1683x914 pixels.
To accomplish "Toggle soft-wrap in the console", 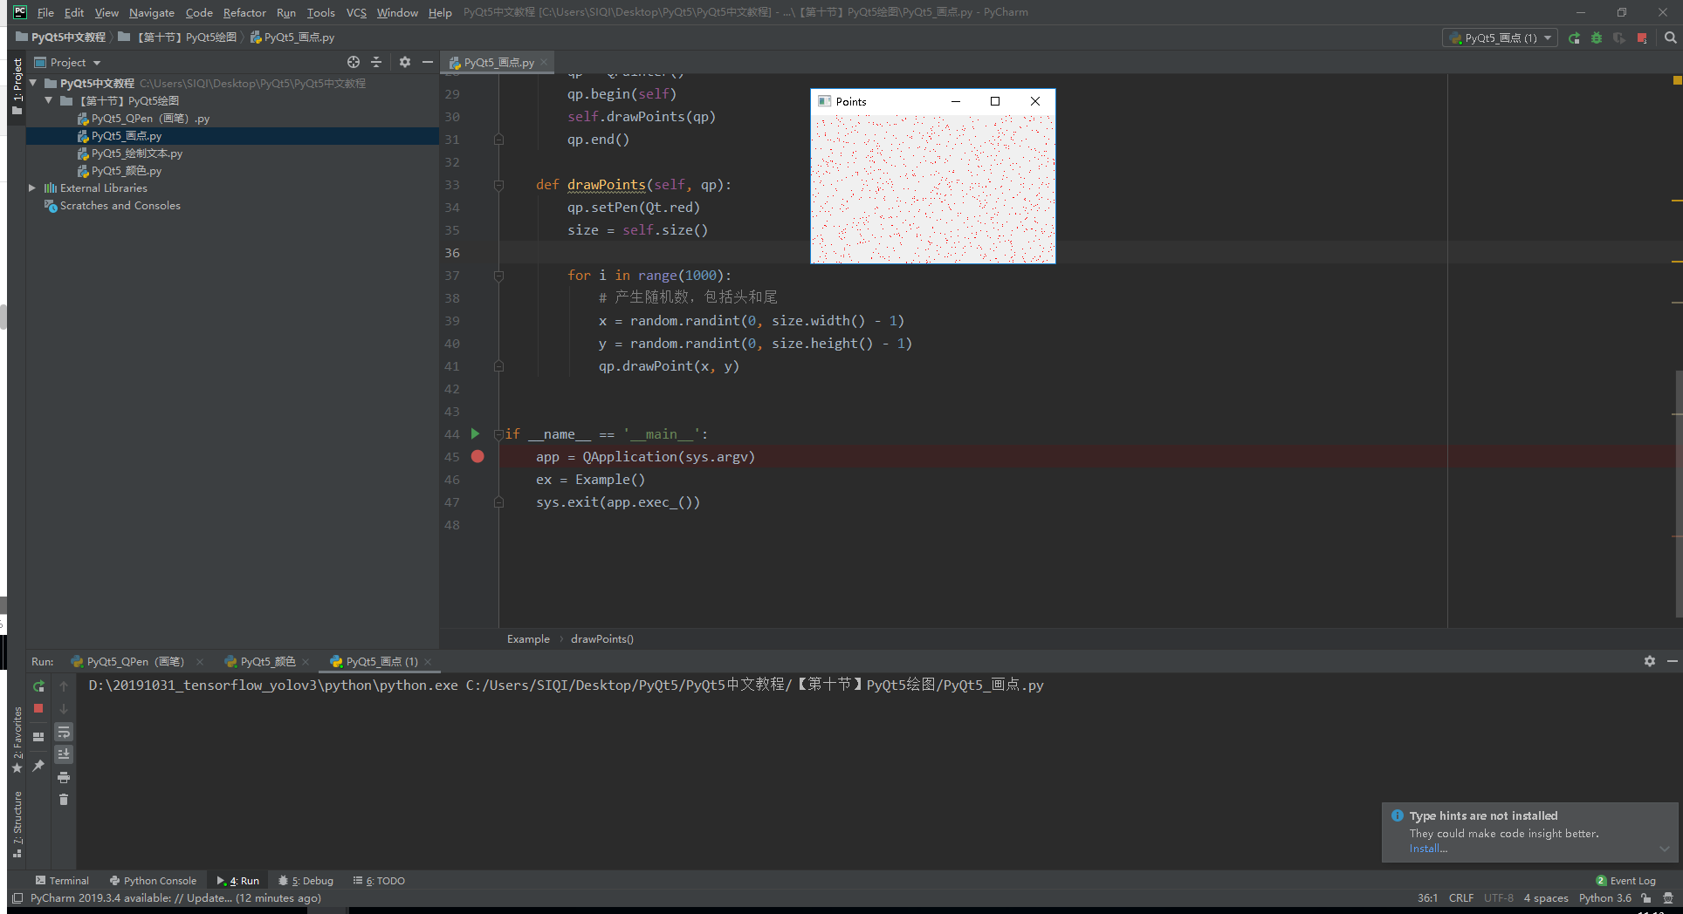I will (x=64, y=733).
